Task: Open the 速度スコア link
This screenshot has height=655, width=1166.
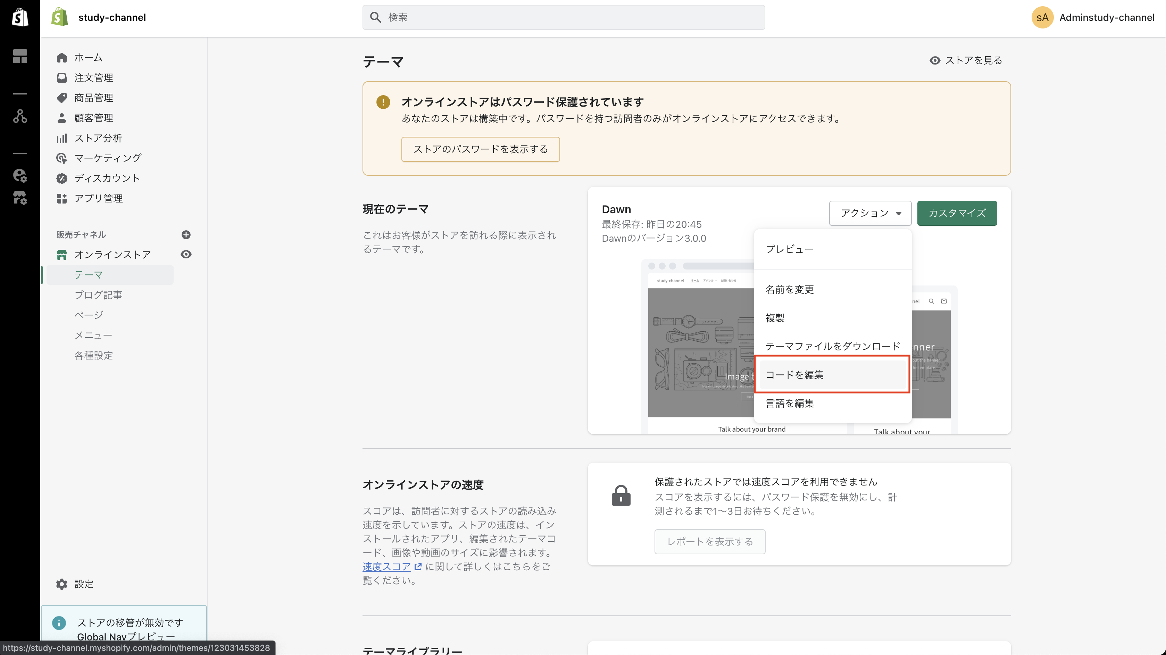Action: click(387, 566)
